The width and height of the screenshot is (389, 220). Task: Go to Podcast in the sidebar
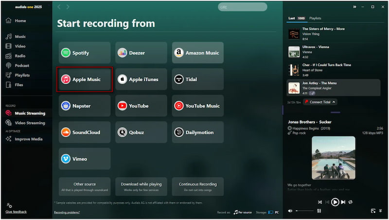click(x=21, y=65)
